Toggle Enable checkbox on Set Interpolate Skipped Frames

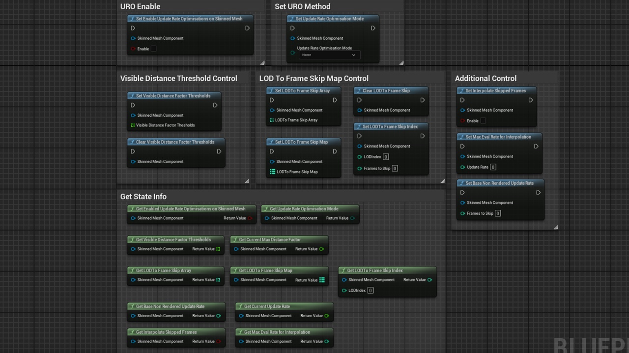(x=483, y=121)
